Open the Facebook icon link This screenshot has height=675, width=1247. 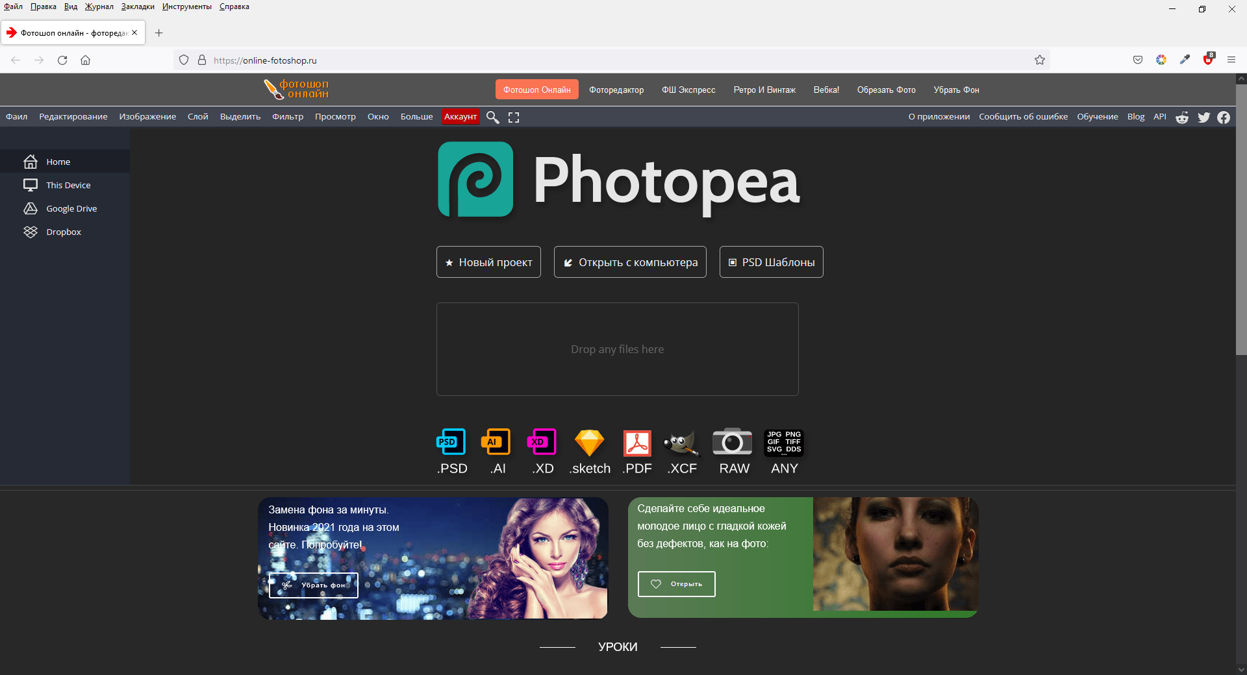pyautogui.click(x=1224, y=117)
